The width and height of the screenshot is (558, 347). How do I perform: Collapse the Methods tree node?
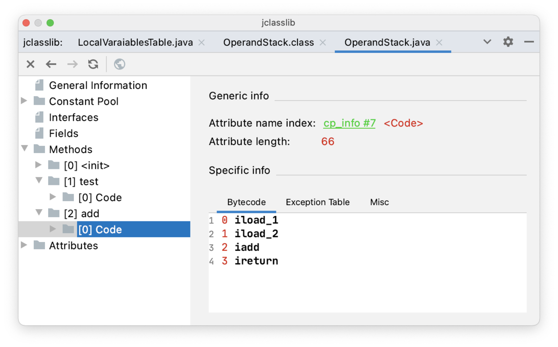point(25,149)
